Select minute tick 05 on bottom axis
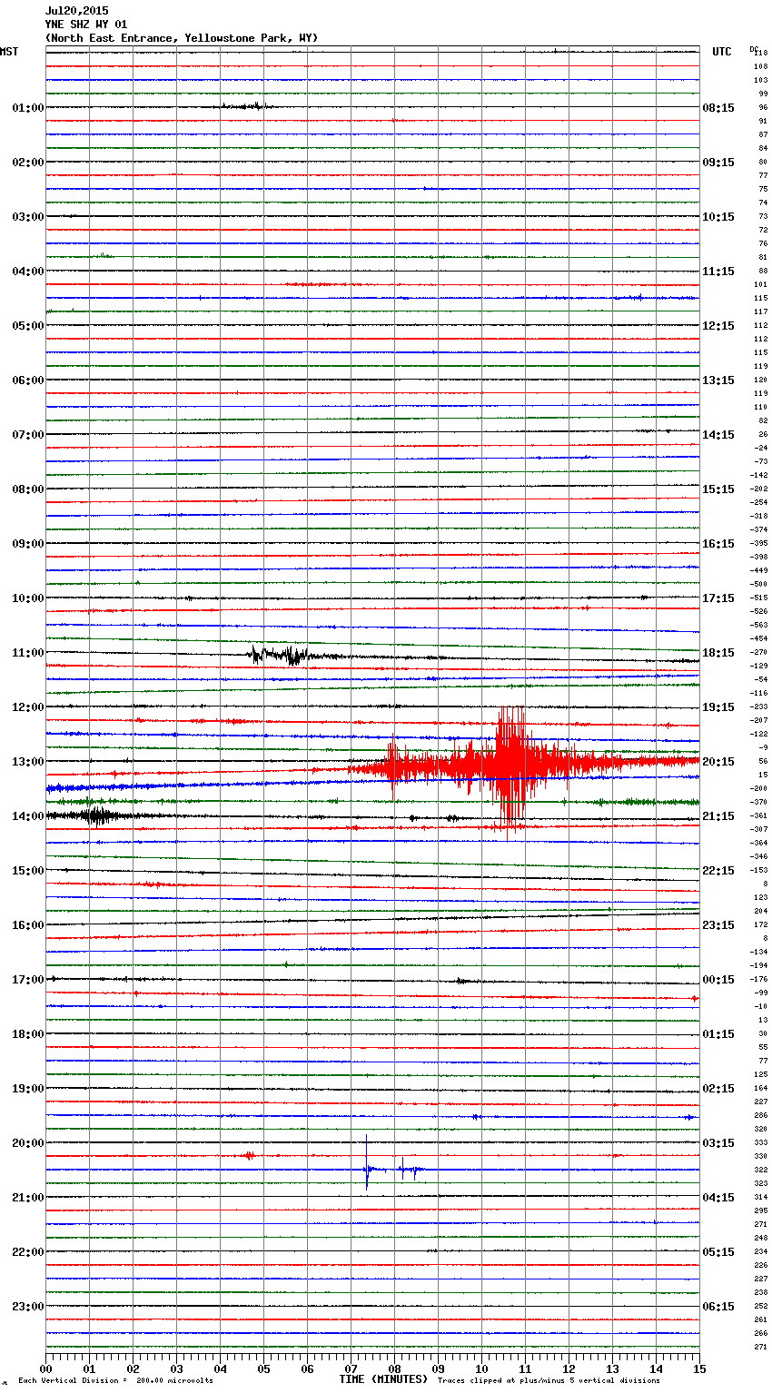The image size is (772, 1393). click(263, 1368)
